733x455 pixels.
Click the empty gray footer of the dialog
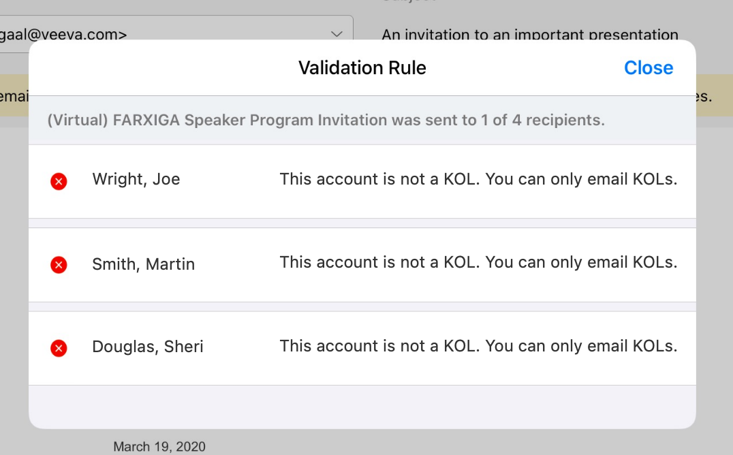click(x=362, y=407)
